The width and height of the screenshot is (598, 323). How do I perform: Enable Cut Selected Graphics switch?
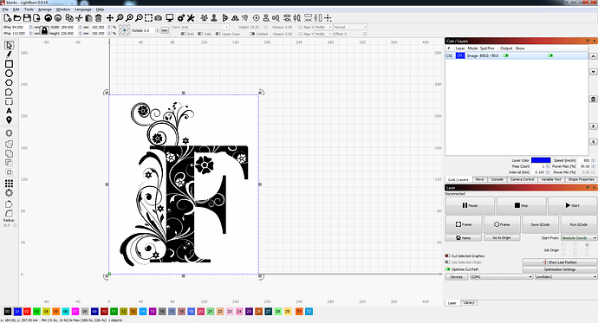tap(447, 256)
